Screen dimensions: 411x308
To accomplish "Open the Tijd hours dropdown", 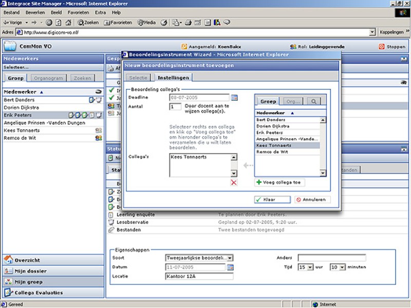I will click(x=309, y=267).
